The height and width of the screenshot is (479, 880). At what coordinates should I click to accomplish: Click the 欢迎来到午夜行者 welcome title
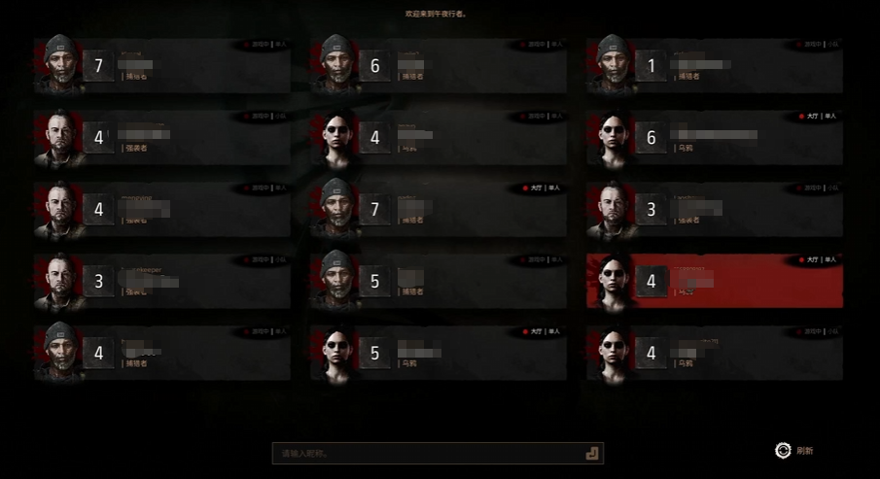click(436, 14)
